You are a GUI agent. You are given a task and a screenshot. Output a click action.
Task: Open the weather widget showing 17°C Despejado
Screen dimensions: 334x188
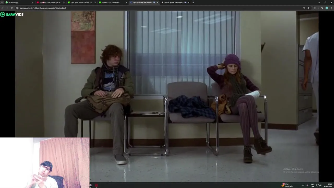point(287,185)
